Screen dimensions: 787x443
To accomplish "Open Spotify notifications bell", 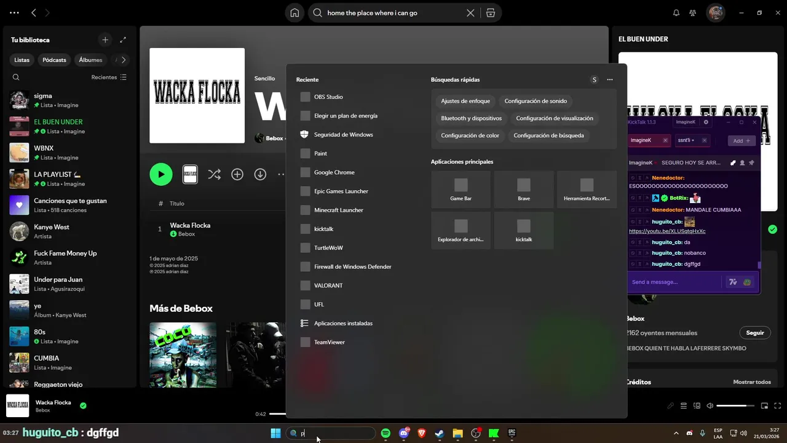I will coord(676,13).
